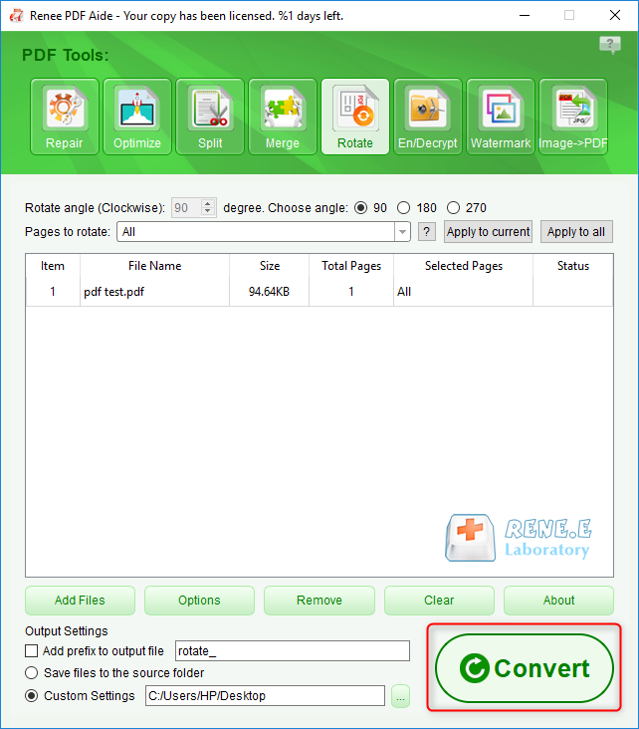Image resolution: width=639 pixels, height=729 pixels.
Task: Select the 90 degree radio button
Action: (360, 208)
